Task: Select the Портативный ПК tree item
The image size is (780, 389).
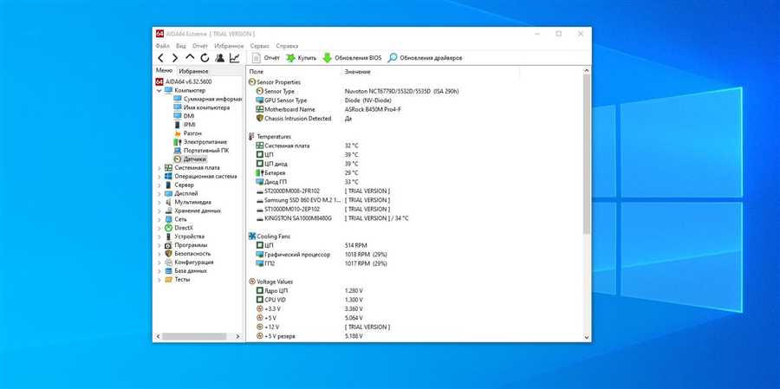Action: click(x=201, y=150)
